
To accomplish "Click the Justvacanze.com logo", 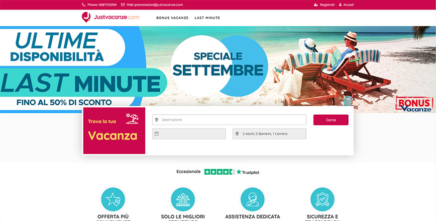I will coord(110,17).
